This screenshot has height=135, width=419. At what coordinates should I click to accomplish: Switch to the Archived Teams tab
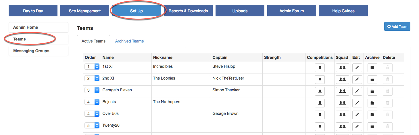[129, 41]
